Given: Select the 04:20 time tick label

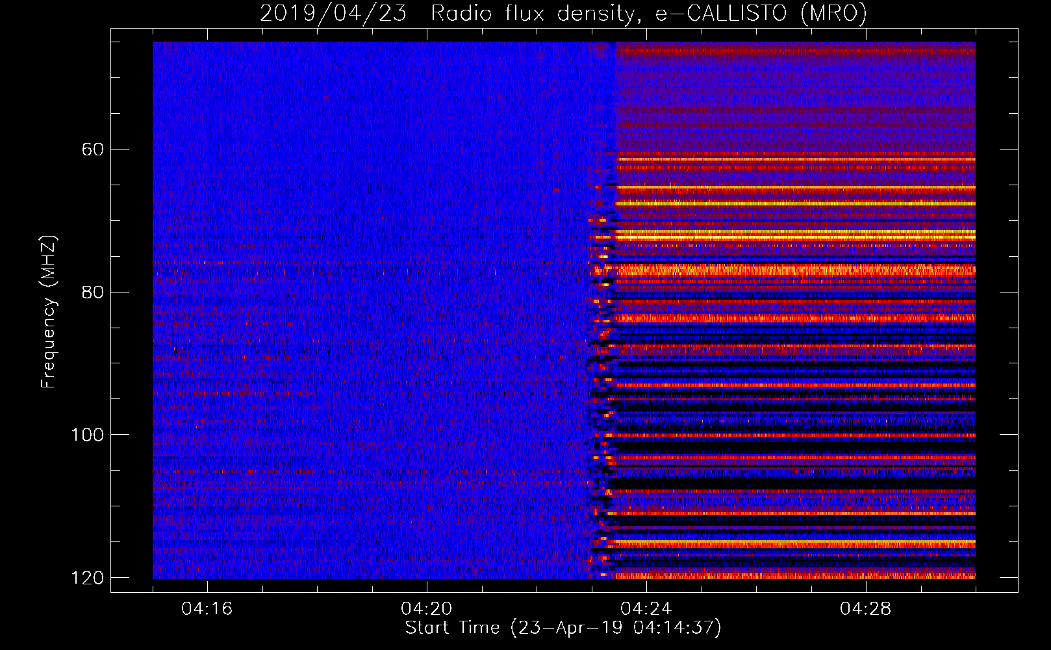Looking at the screenshot, I should click(427, 608).
